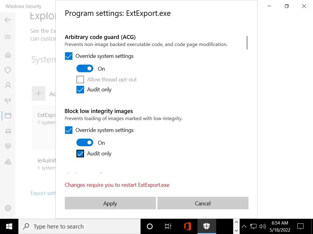Click the Apply button
Screen dimensions: 313x234
point(110,203)
